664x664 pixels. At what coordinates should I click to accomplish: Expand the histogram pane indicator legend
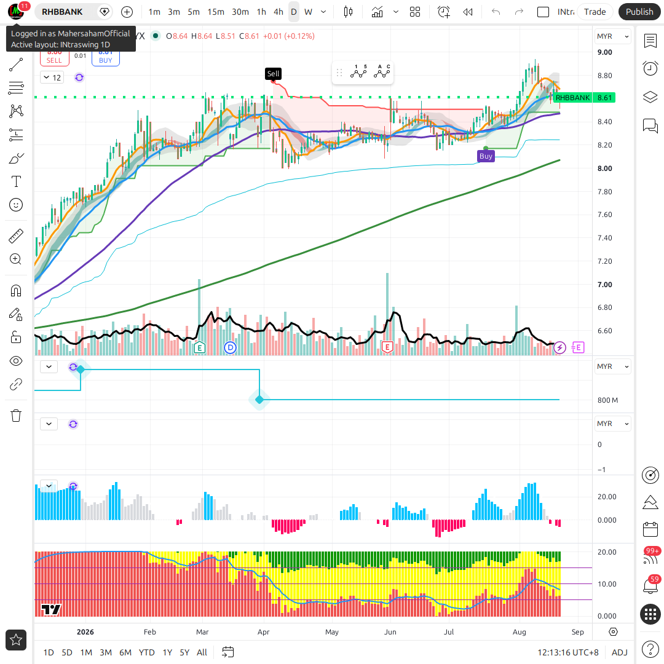pos(49,486)
